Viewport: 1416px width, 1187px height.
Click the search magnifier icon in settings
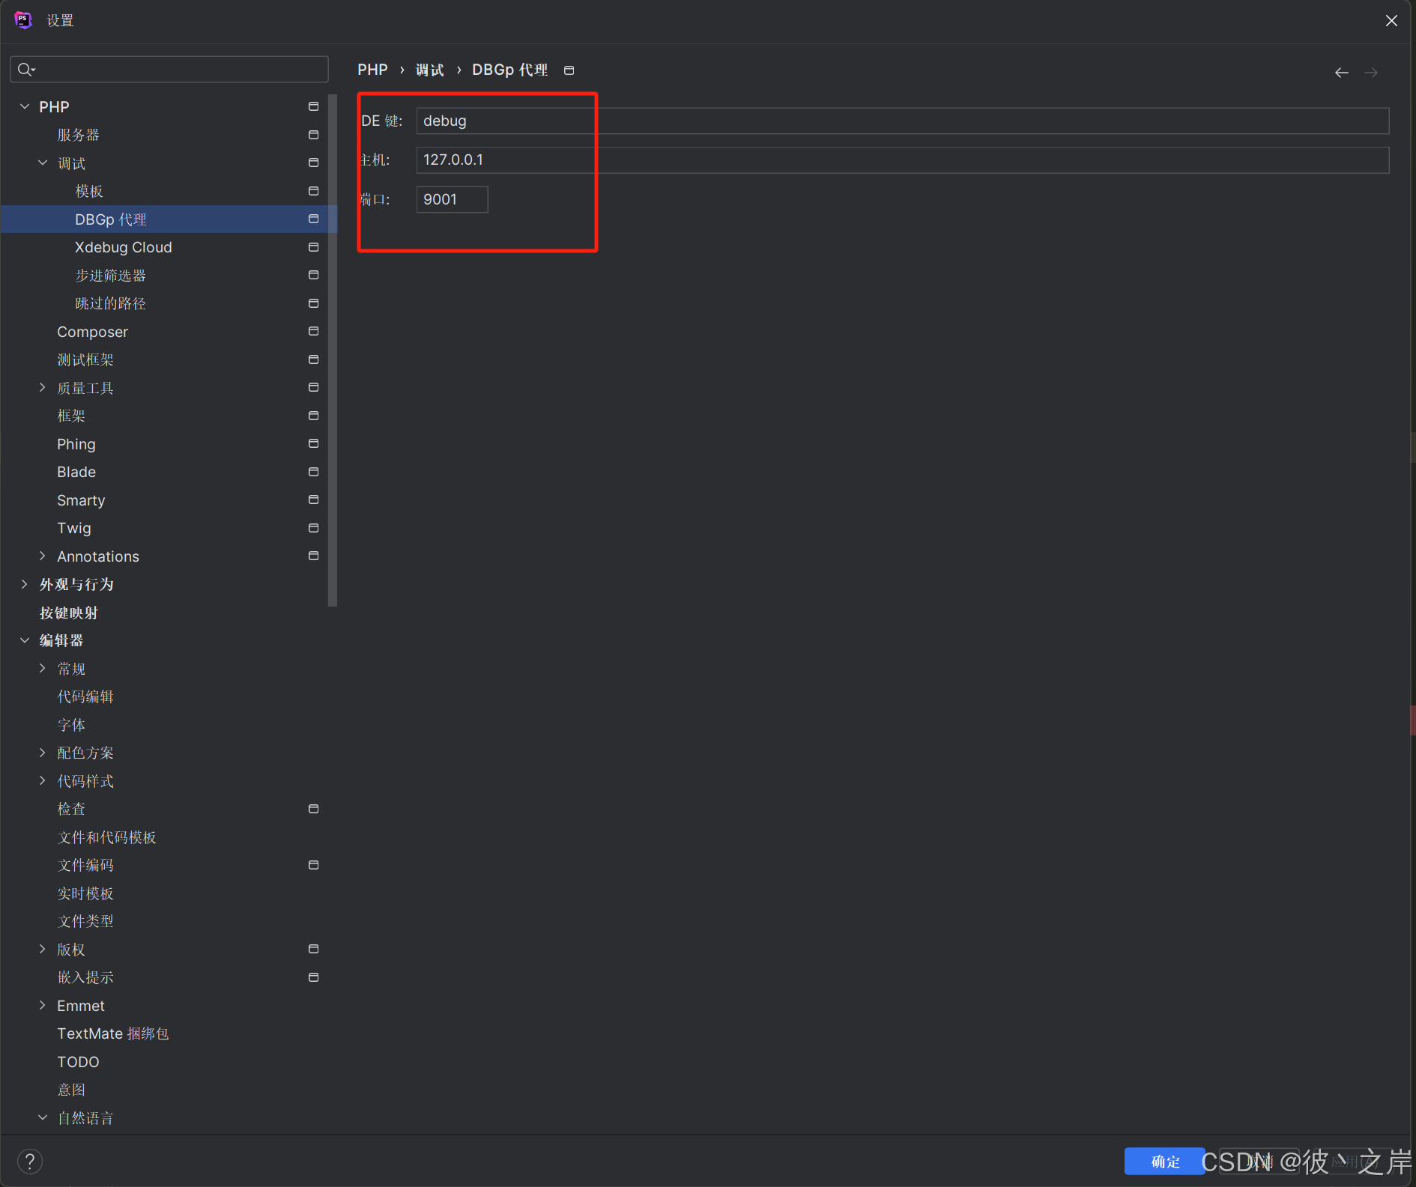[25, 69]
